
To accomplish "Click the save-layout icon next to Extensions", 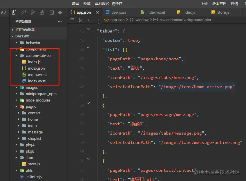I will click(51, 12).
